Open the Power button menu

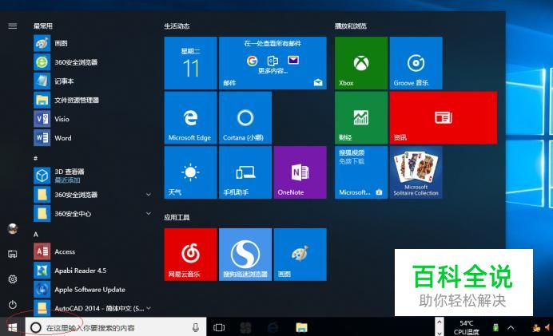tap(12, 304)
